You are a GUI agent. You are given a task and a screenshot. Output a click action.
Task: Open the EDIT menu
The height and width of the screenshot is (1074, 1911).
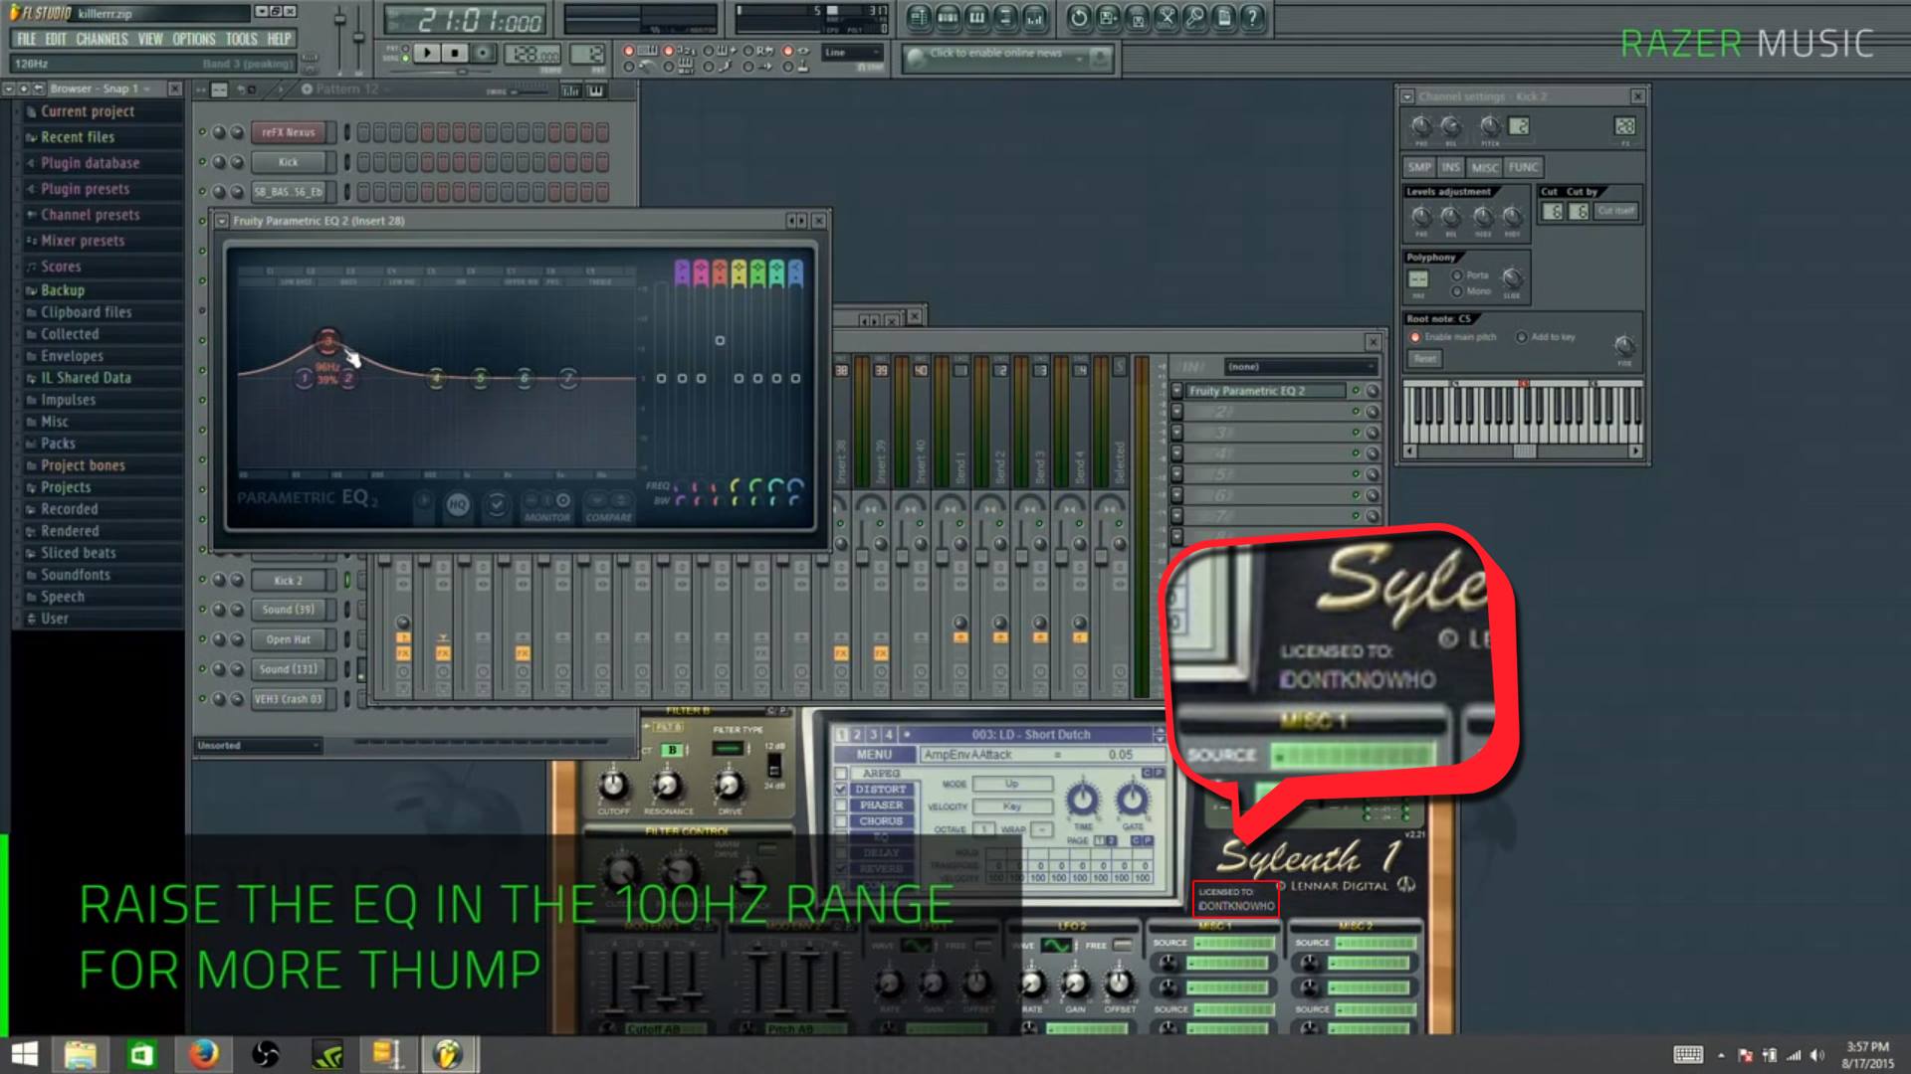[56, 39]
